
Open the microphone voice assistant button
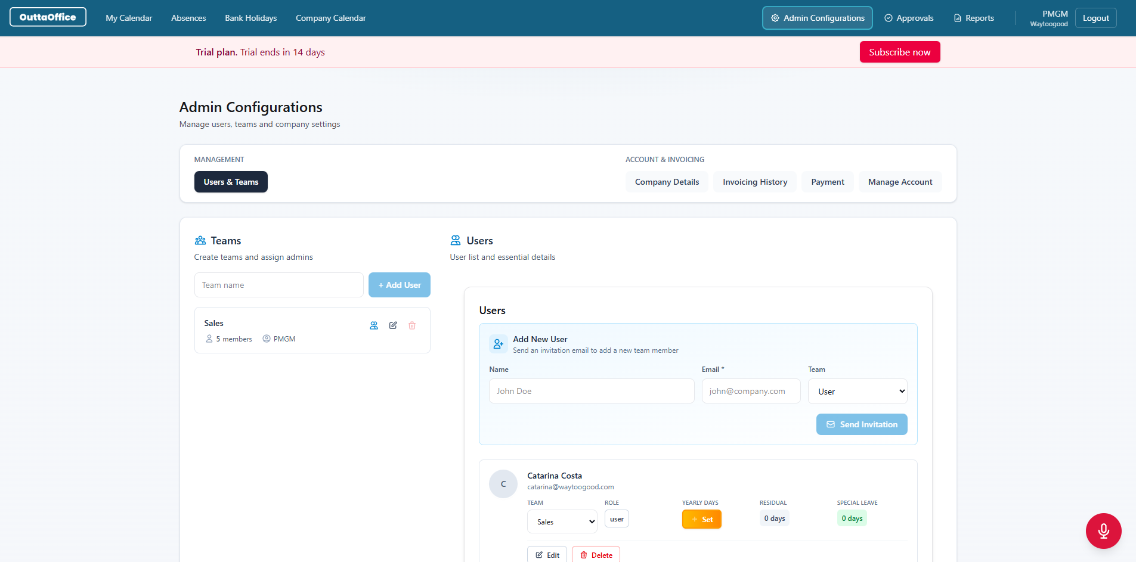pyautogui.click(x=1103, y=531)
